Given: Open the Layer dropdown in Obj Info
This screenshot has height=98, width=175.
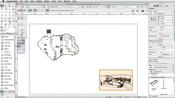Looking at the screenshot, I should pyautogui.click(x=163, y=14).
